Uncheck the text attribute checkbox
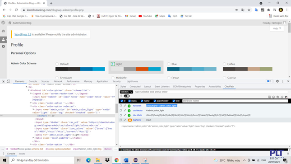The image size is (291, 164). coord(174,101)
